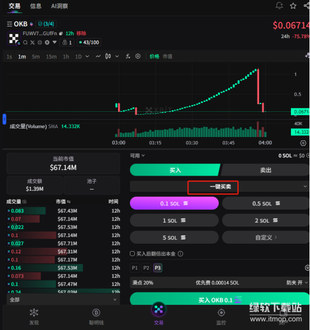Remove token via the red 移除 link

pos(81,34)
